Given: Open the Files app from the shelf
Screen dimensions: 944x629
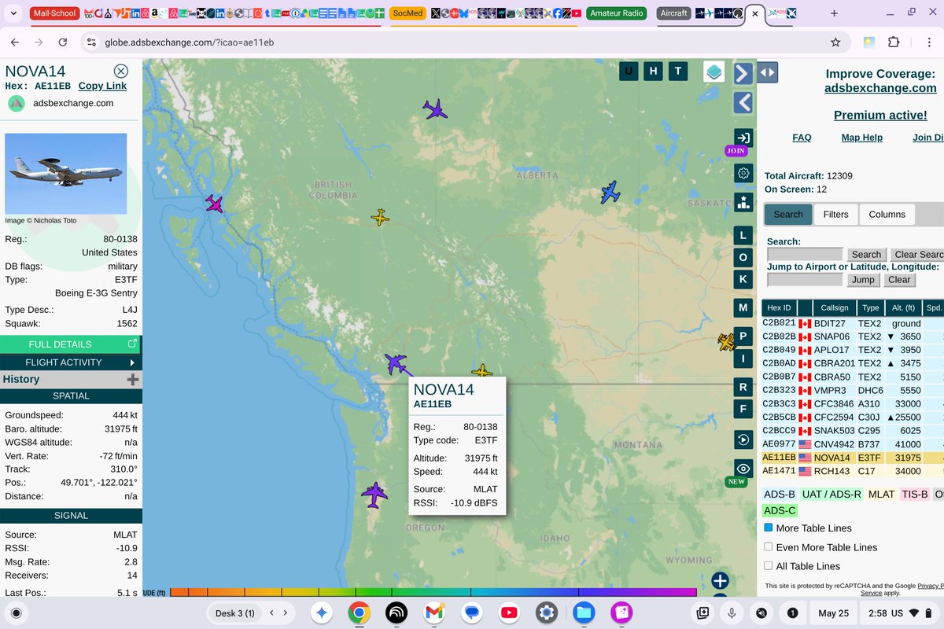Looking at the screenshot, I should click(583, 612).
